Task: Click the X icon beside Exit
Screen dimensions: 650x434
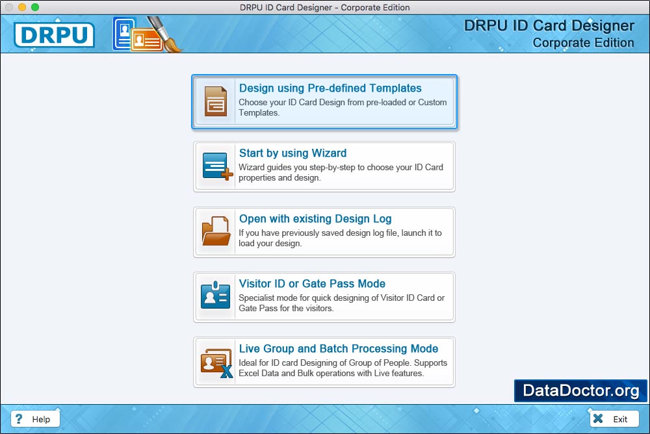Action: (x=598, y=418)
